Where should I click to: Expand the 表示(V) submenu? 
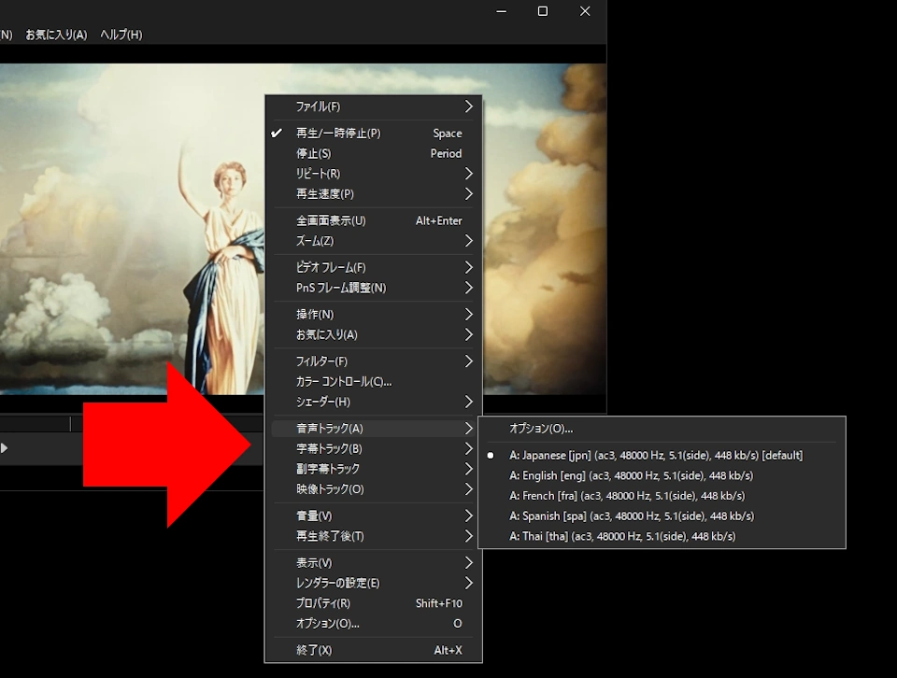point(374,563)
